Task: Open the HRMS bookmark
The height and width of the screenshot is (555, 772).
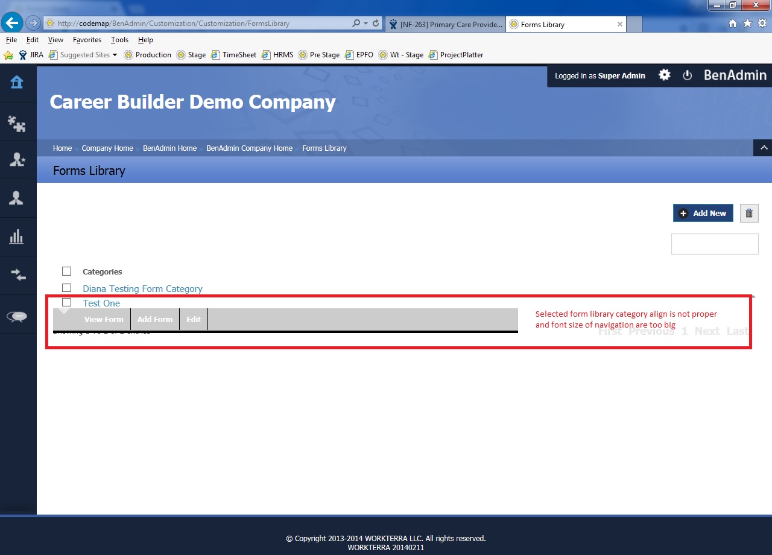Action: pos(277,55)
